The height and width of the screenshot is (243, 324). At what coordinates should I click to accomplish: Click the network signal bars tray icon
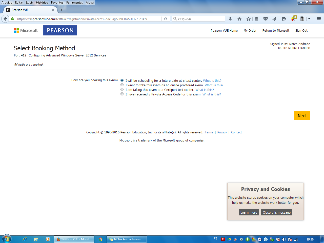296,239
